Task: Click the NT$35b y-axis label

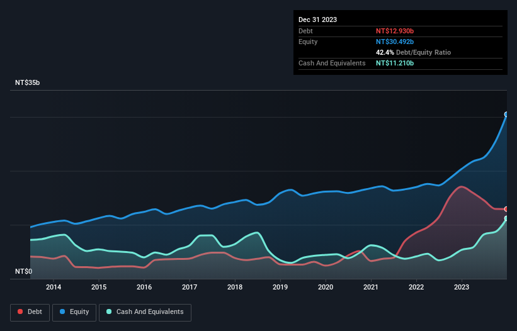Action: point(27,82)
